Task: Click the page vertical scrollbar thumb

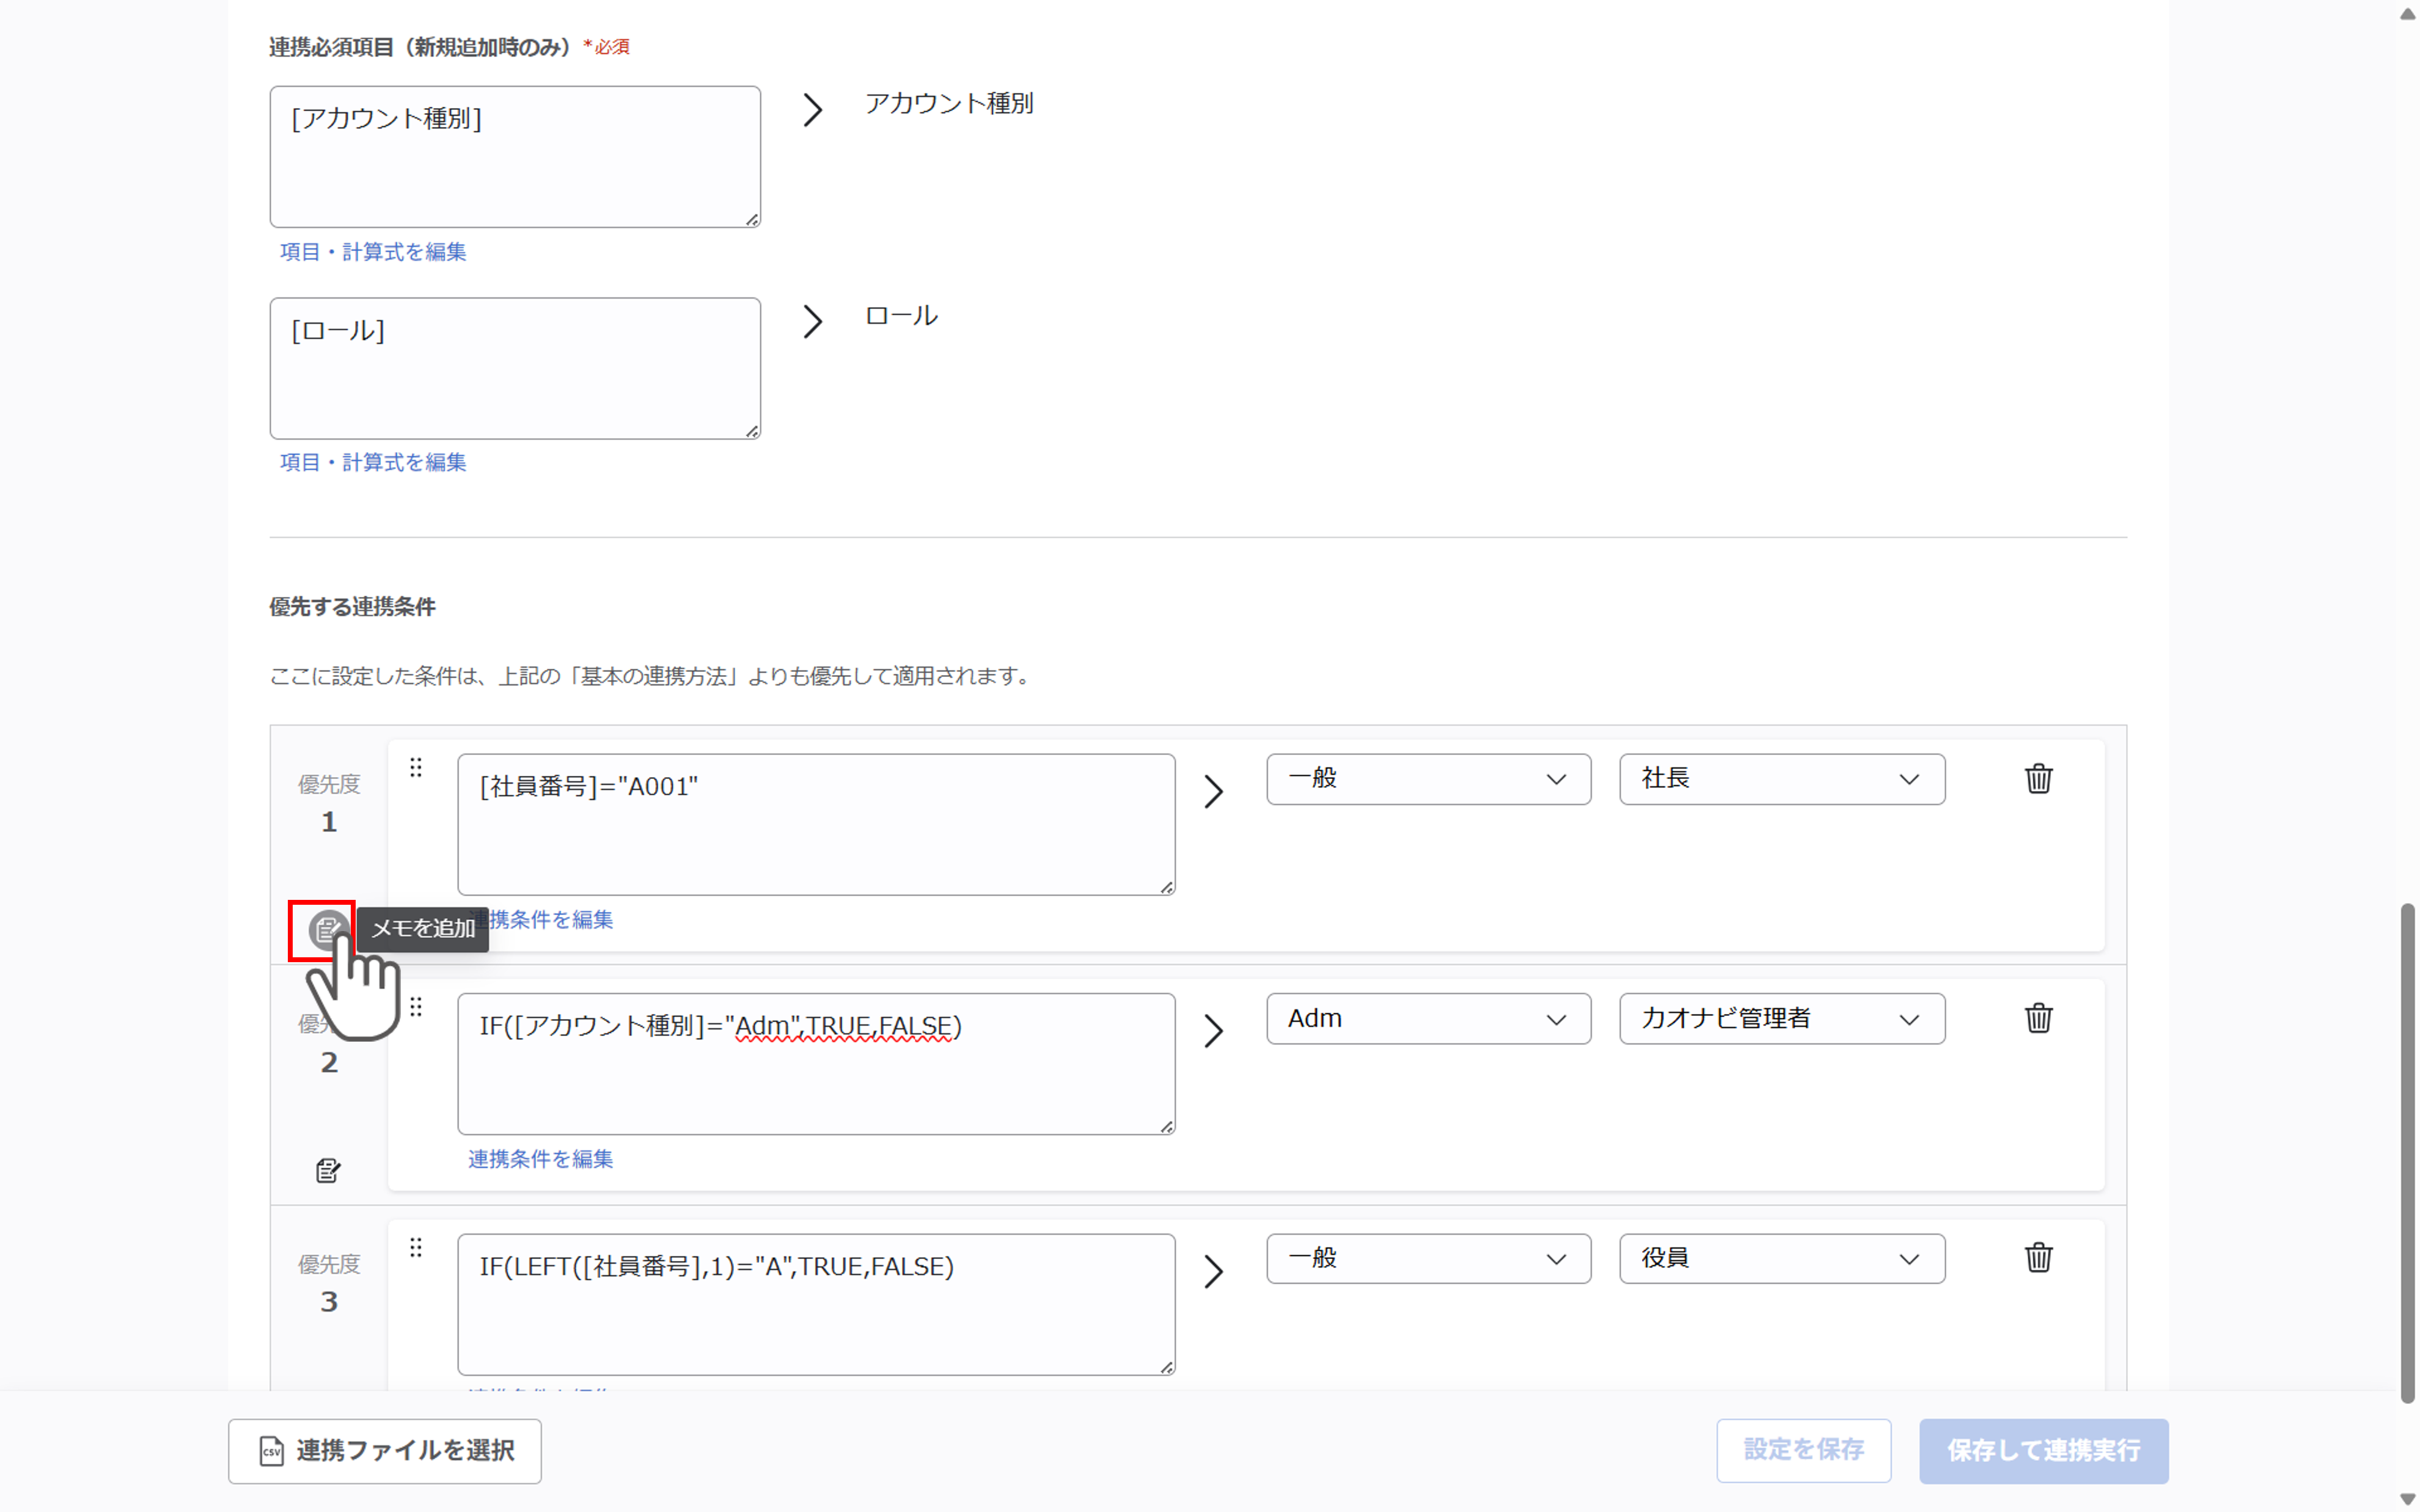Action: (x=2407, y=1153)
